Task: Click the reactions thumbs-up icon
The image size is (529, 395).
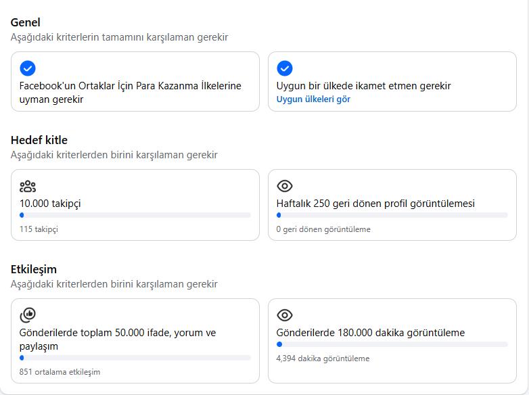Action: point(28,315)
